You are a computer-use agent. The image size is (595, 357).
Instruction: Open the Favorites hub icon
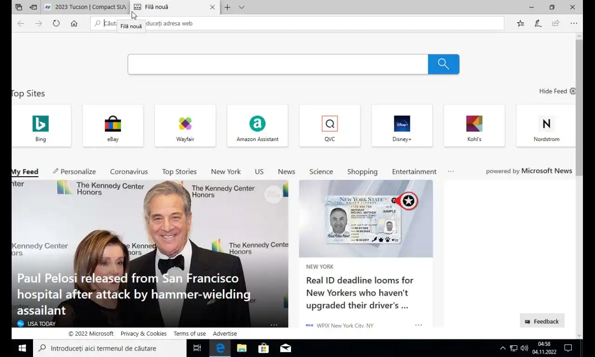pyautogui.click(x=521, y=23)
